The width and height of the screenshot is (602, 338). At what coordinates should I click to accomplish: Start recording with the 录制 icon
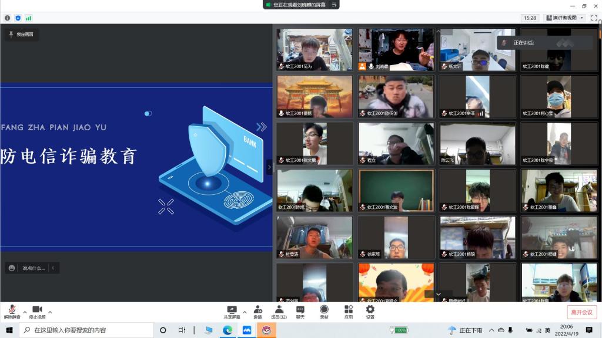click(324, 312)
